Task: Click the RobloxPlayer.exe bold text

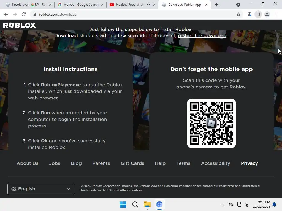Action: point(61,85)
